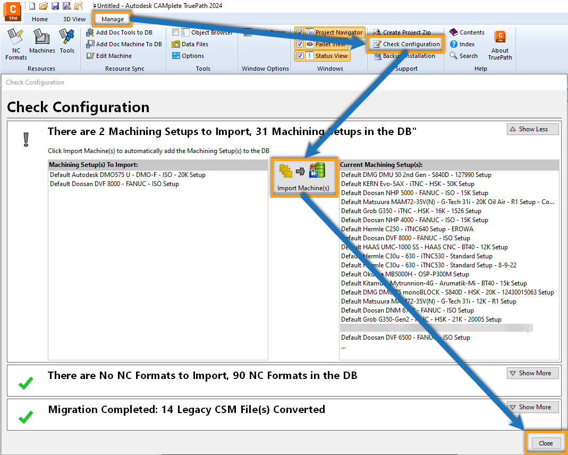Open the Tools resource

pos(66,41)
